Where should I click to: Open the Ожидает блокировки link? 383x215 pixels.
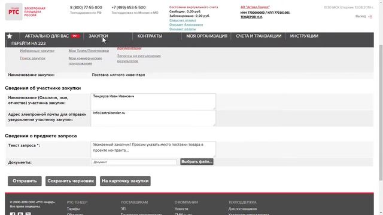(x=186, y=24)
